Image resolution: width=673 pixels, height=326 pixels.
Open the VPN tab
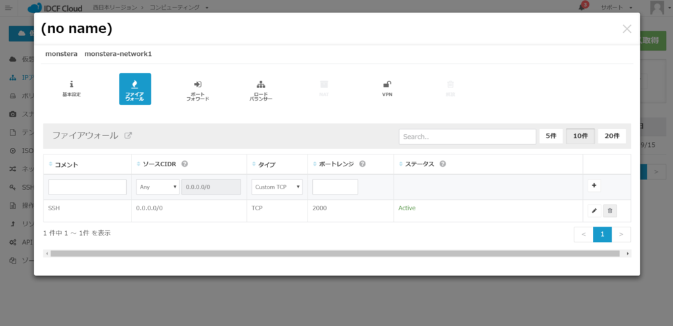pos(387,89)
